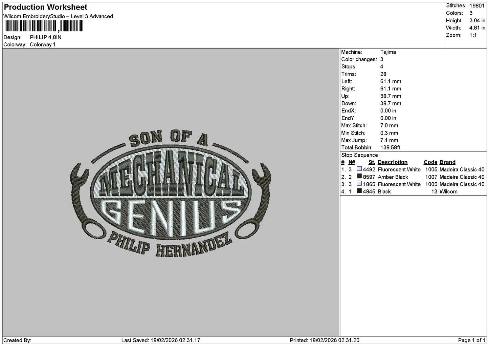Click the Fluorescent White swatch coded 4492
The height and width of the screenshot is (346, 489).
click(x=359, y=169)
